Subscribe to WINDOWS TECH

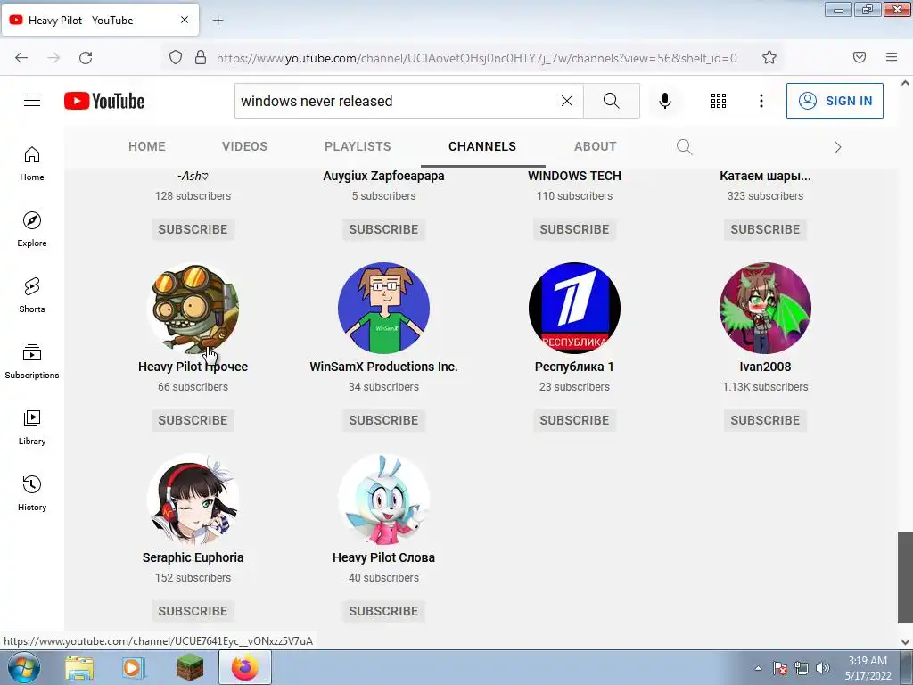[574, 229]
